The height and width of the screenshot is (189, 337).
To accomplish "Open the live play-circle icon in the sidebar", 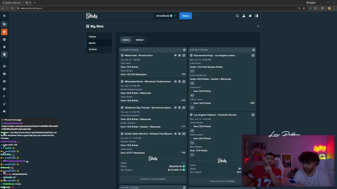I will point(4,39).
